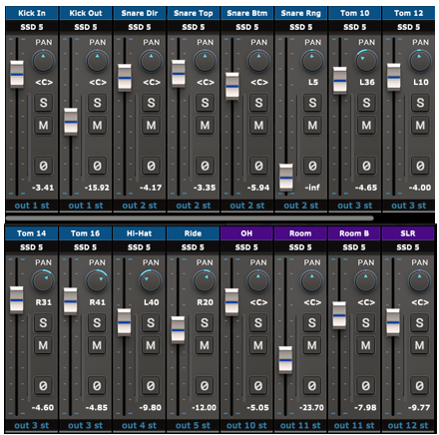Screen dimensions: 439x435
Task: Select the Room B channel header
Action: coord(354,233)
